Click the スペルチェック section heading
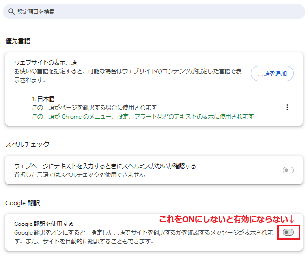 pyautogui.click(x=27, y=144)
